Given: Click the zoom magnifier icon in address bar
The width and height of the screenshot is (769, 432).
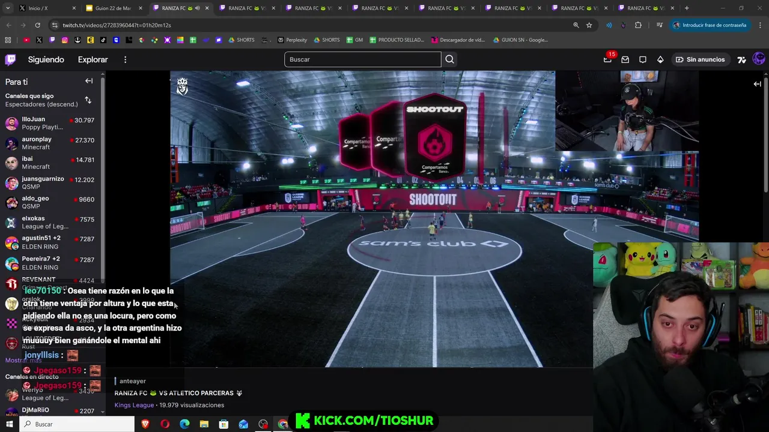Looking at the screenshot, I should [576, 25].
